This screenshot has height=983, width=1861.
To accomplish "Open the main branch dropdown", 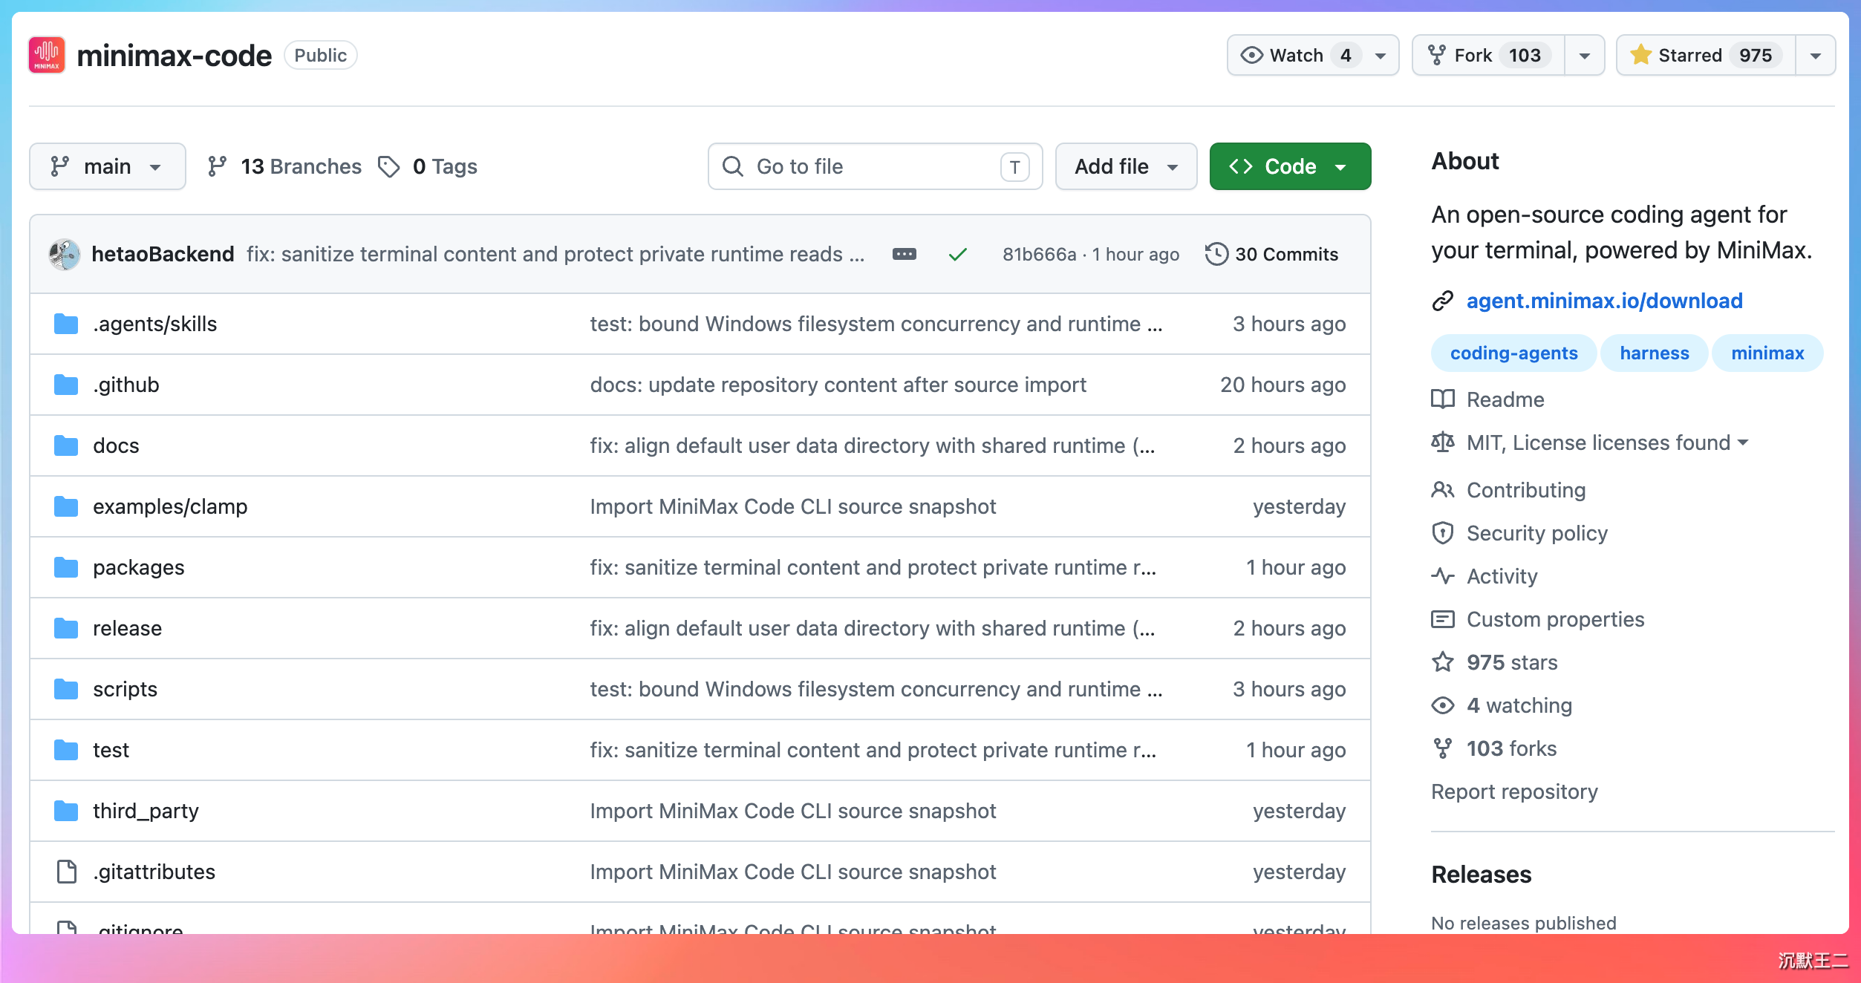I will (108, 166).
